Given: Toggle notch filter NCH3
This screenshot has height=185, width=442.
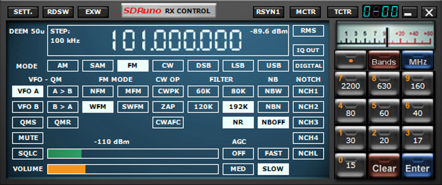Looking at the screenshot, I should tap(308, 122).
